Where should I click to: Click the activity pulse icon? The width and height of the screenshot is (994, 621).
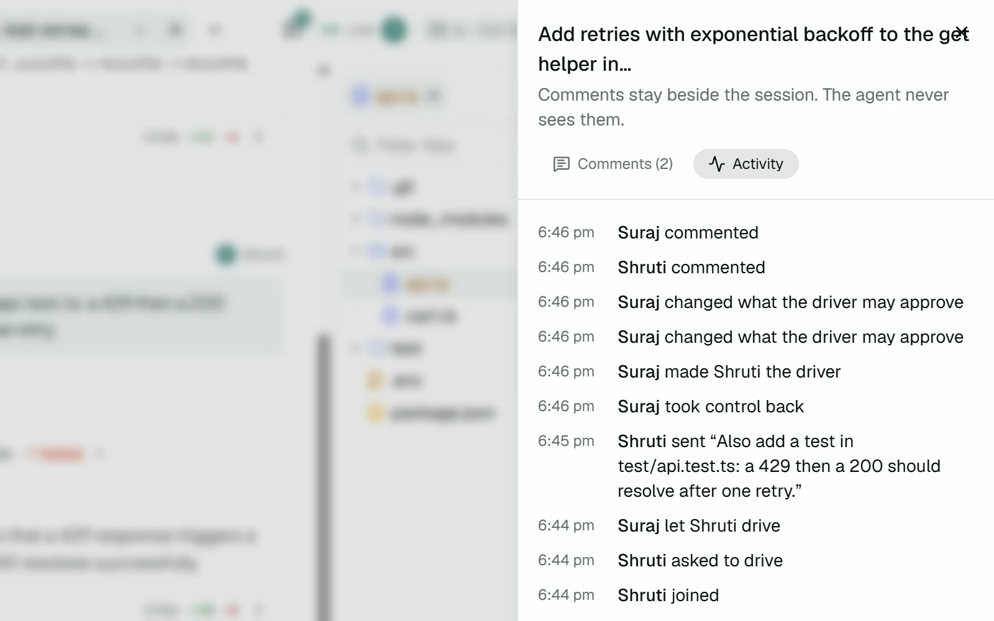click(717, 164)
